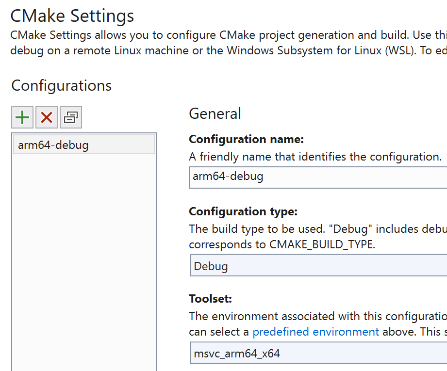Select arm64-debug in the configurations list
This screenshot has height=371, width=447.
tap(84, 145)
